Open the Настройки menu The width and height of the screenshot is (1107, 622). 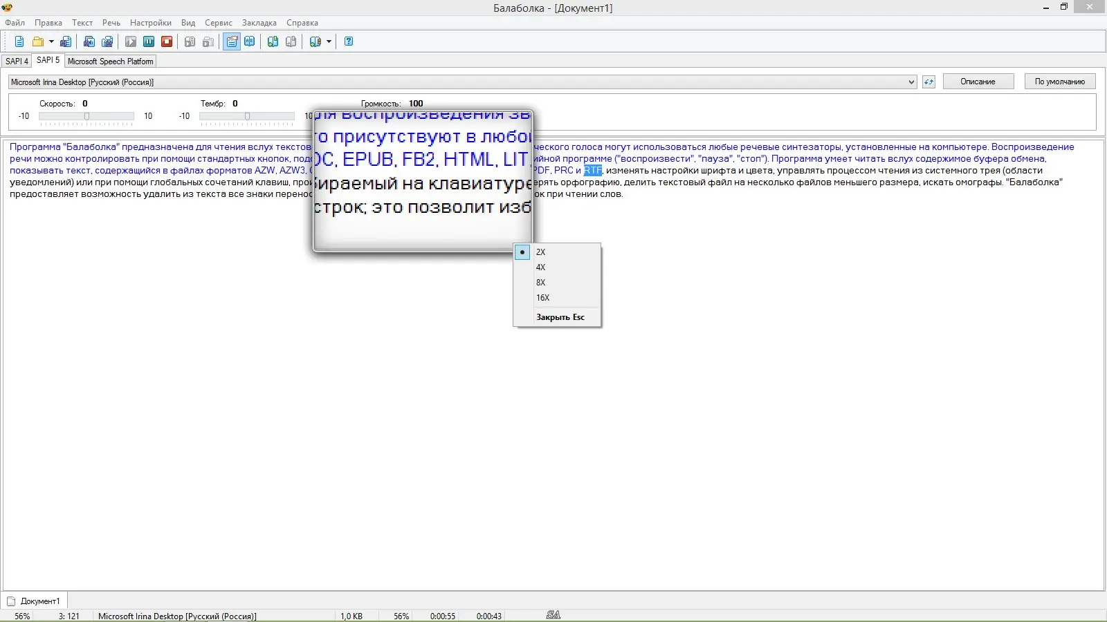tap(151, 23)
